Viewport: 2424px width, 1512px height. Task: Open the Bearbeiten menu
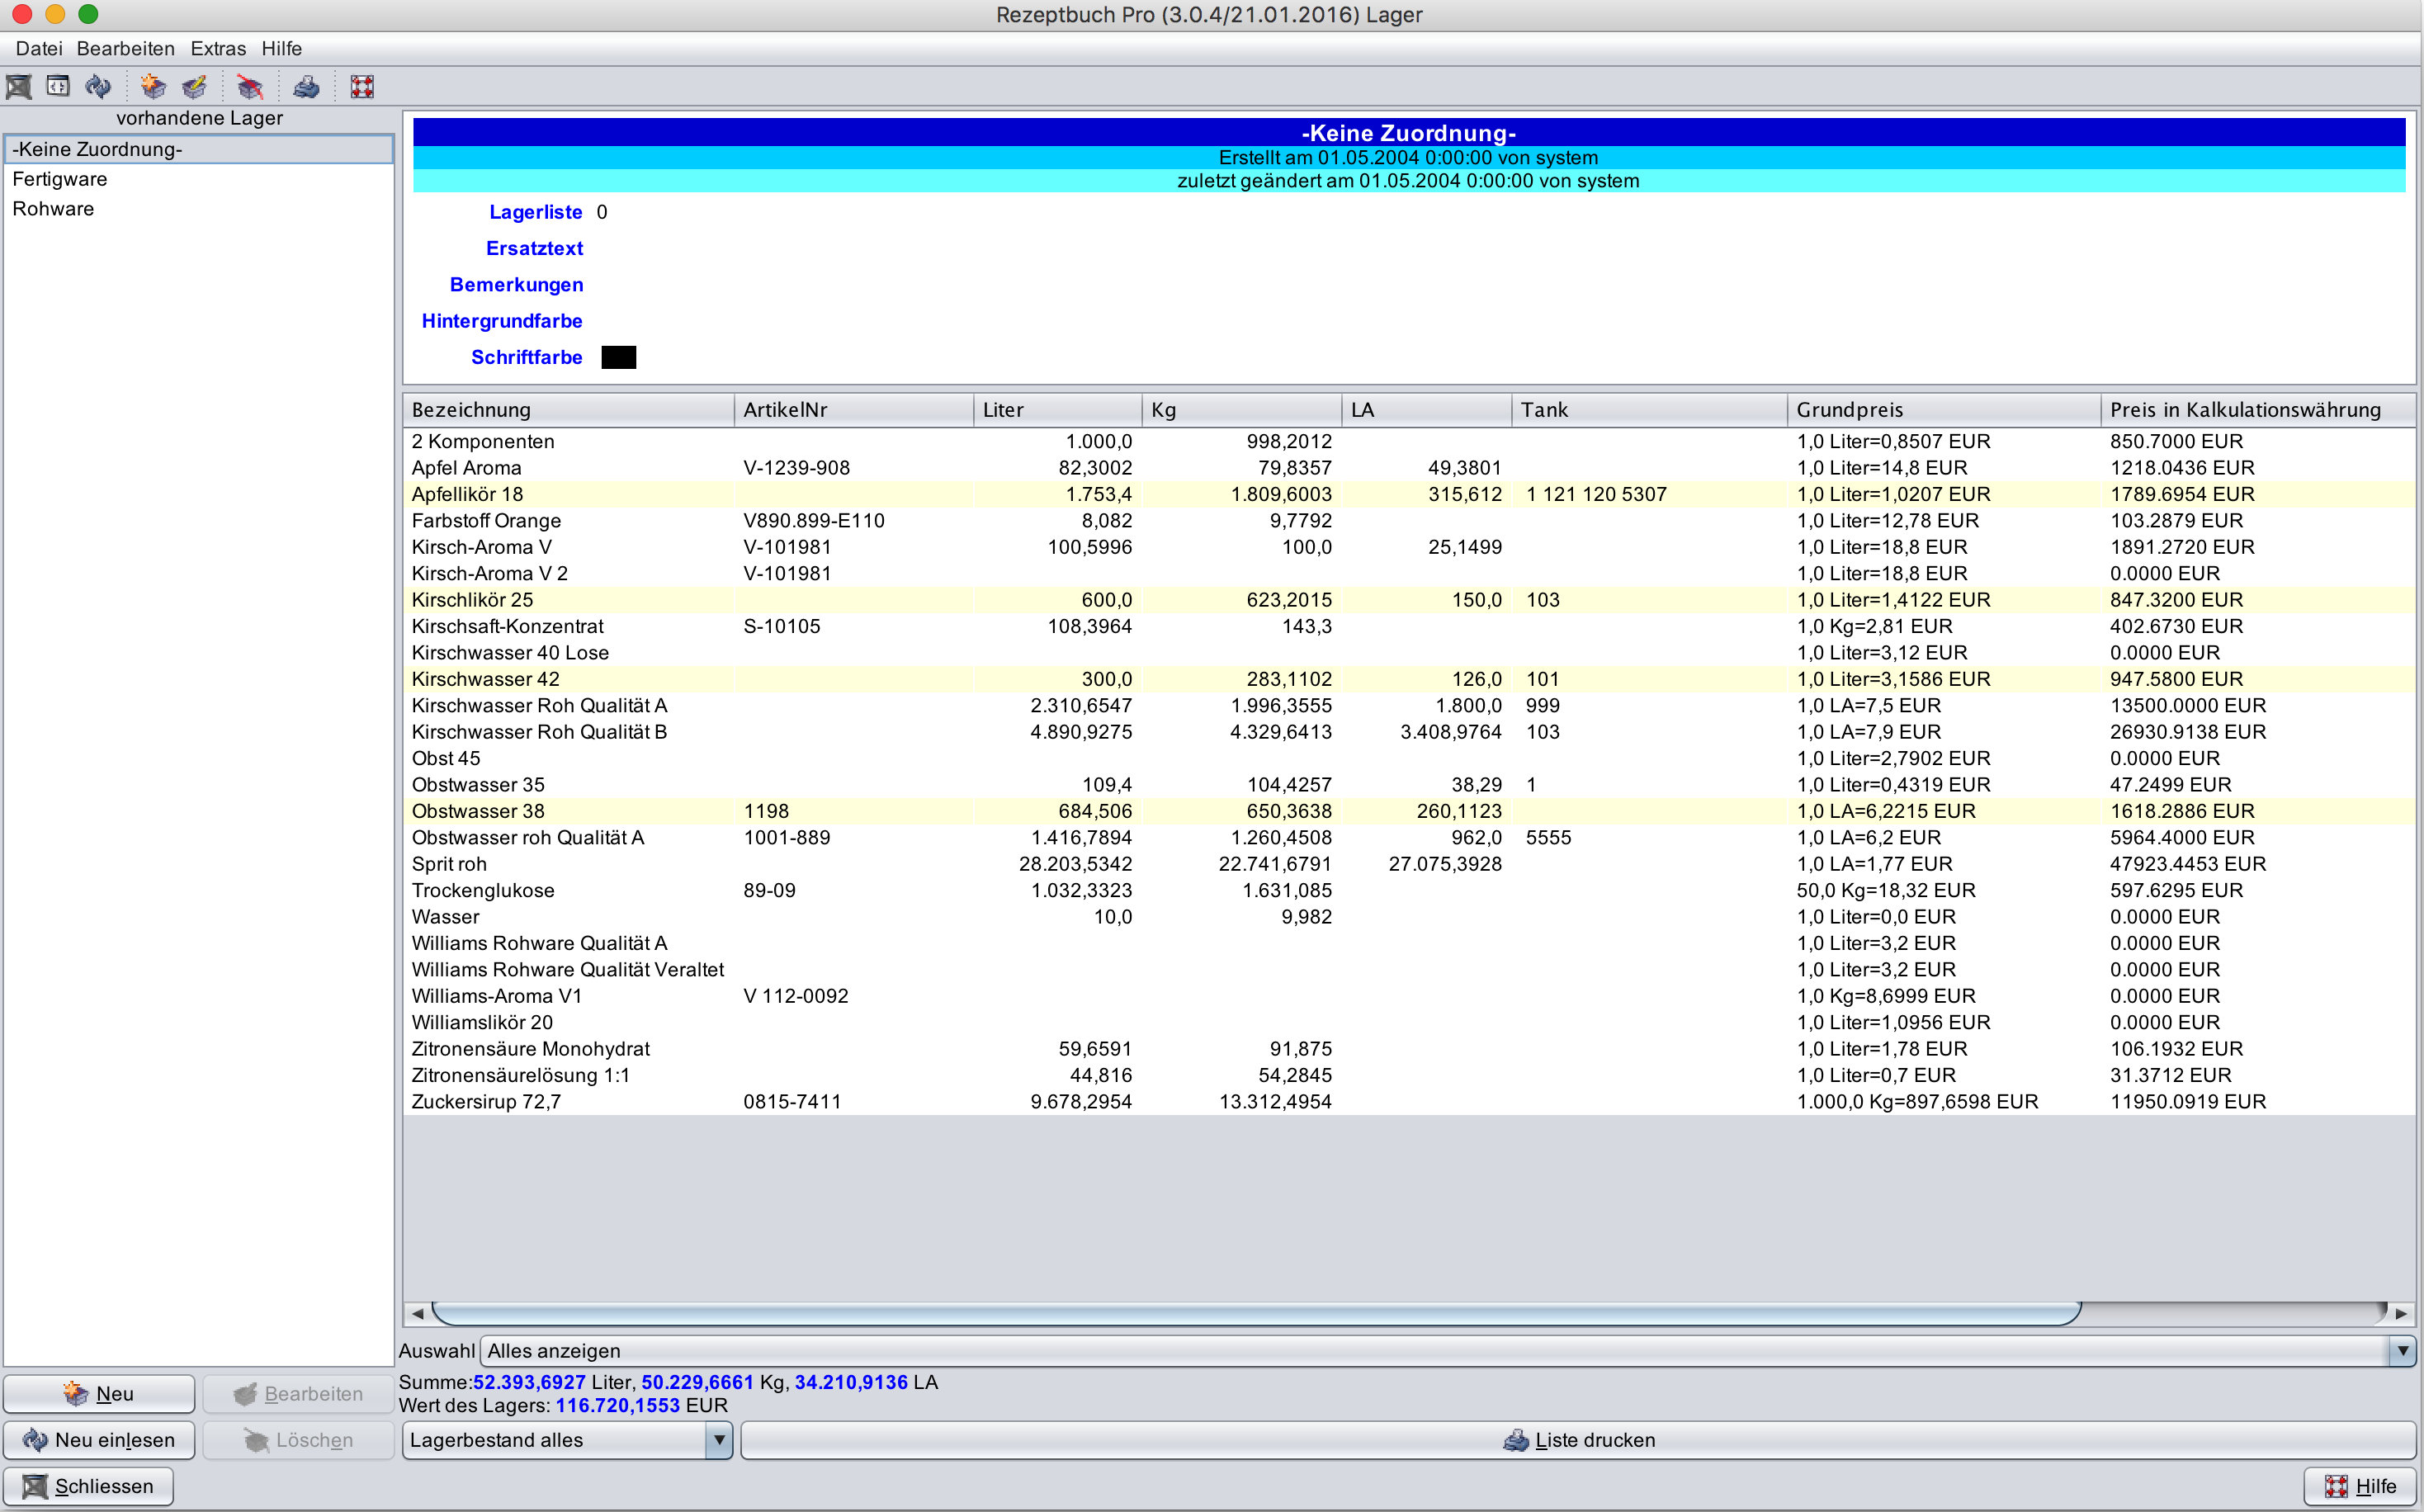coord(125,48)
